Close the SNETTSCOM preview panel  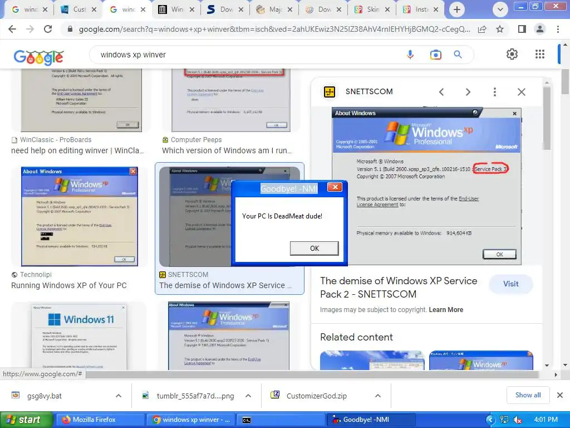(521, 92)
